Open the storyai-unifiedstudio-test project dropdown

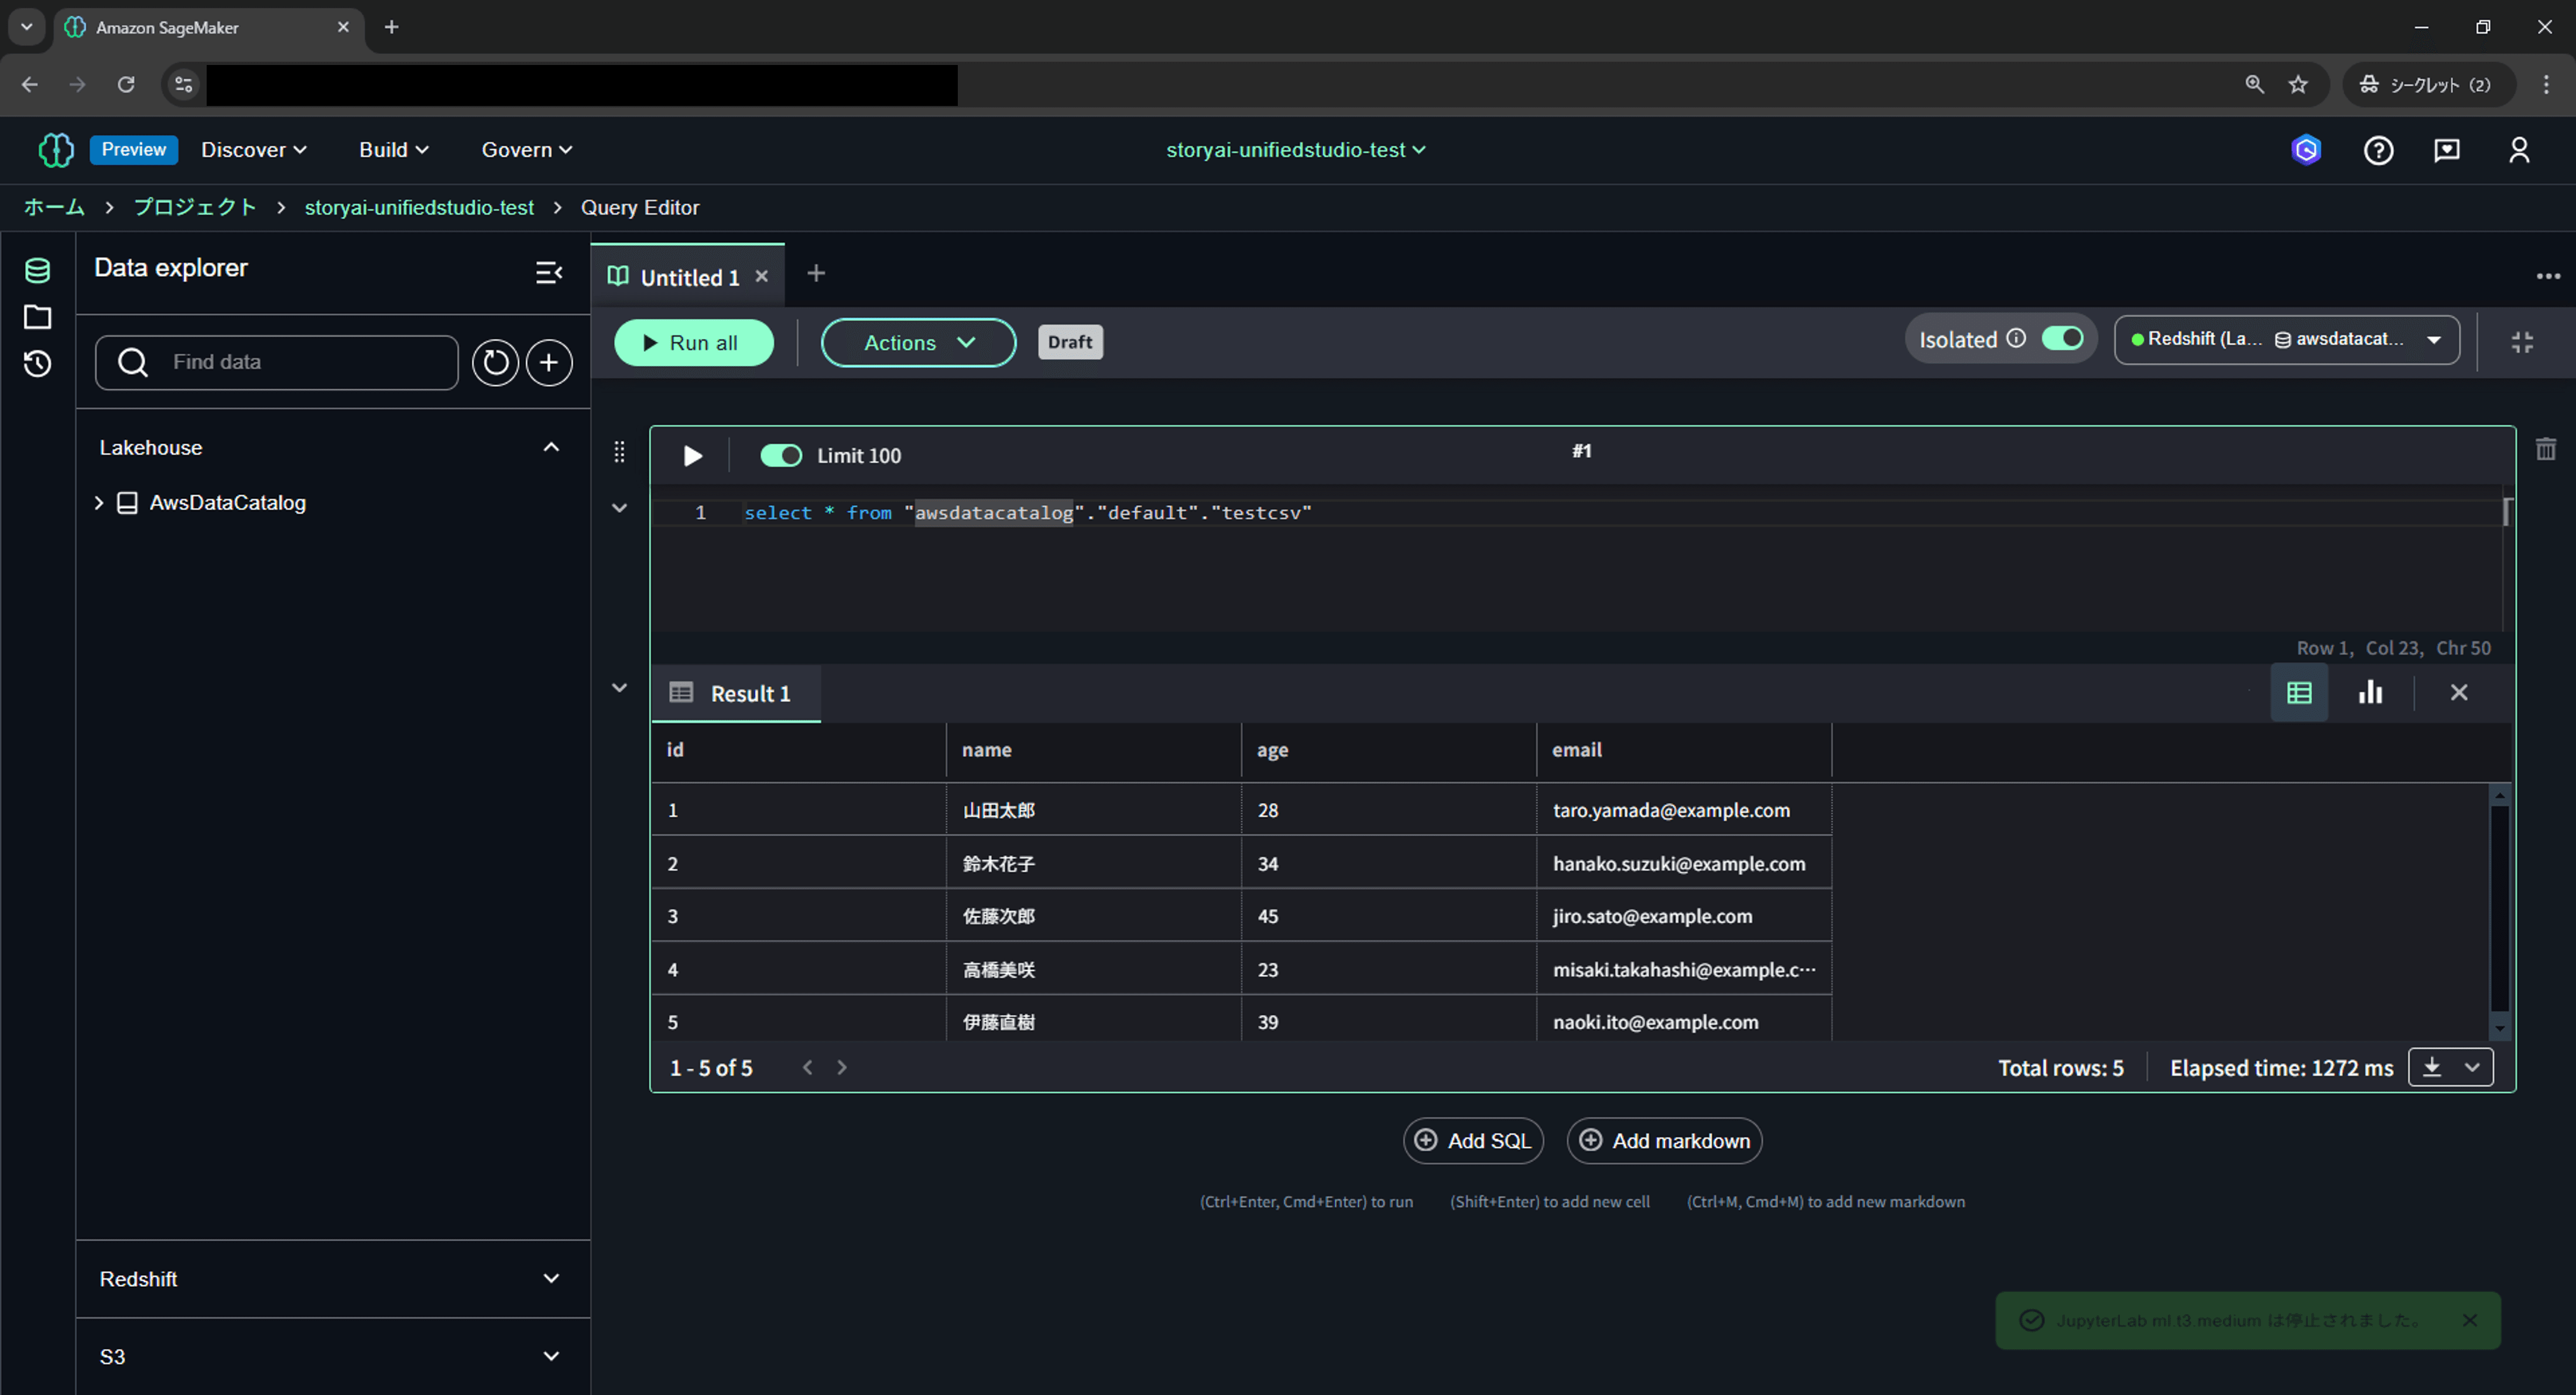coord(1296,150)
